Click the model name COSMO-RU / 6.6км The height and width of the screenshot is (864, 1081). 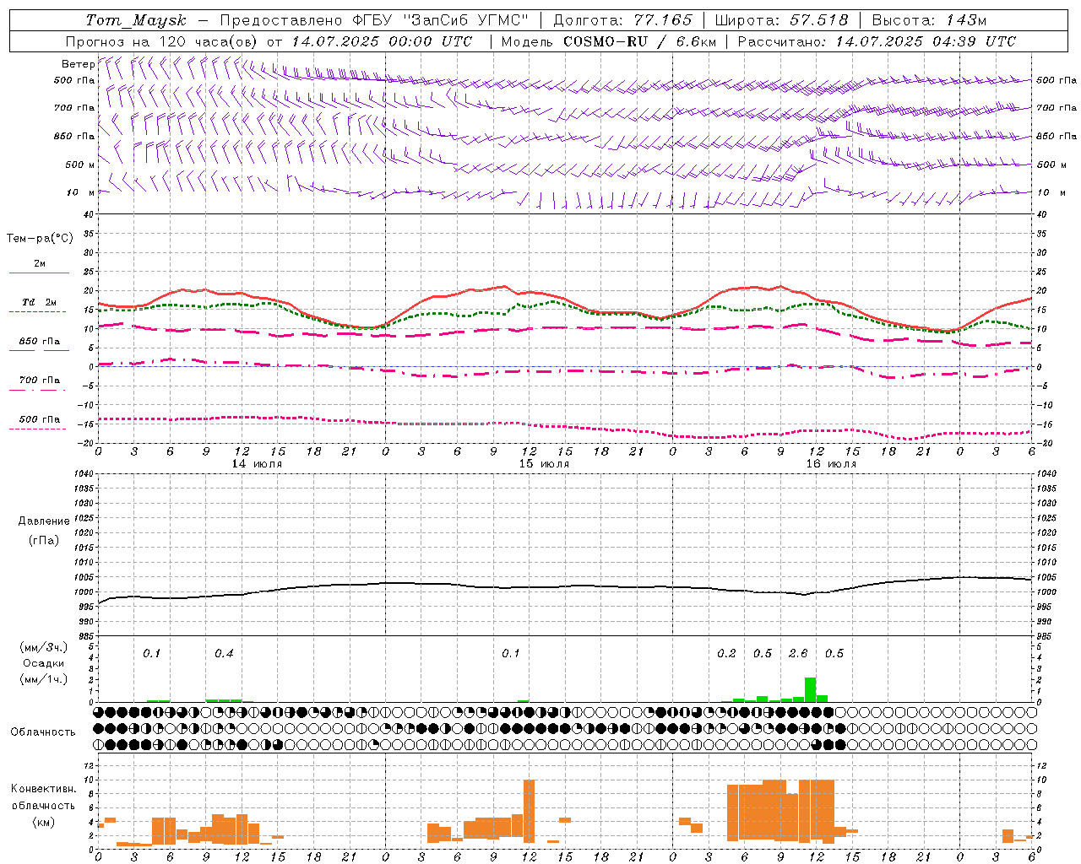pos(639,41)
